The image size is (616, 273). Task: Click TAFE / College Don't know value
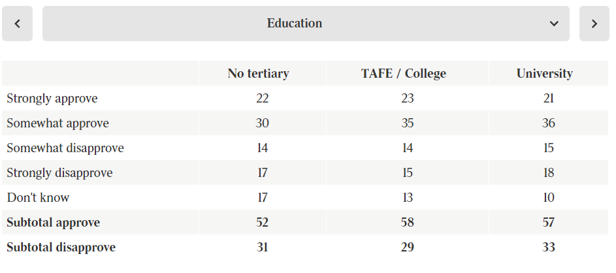click(408, 198)
